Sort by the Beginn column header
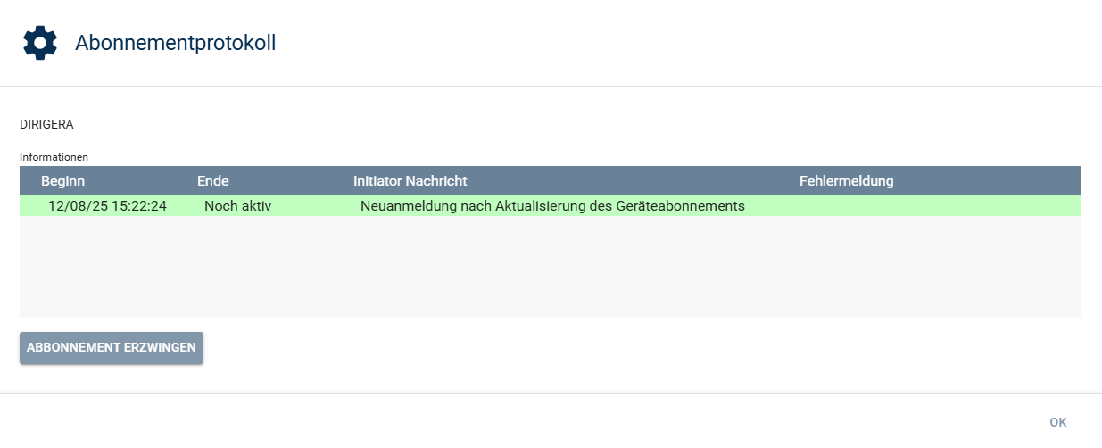This screenshot has width=1102, height=448. [62, 181]
